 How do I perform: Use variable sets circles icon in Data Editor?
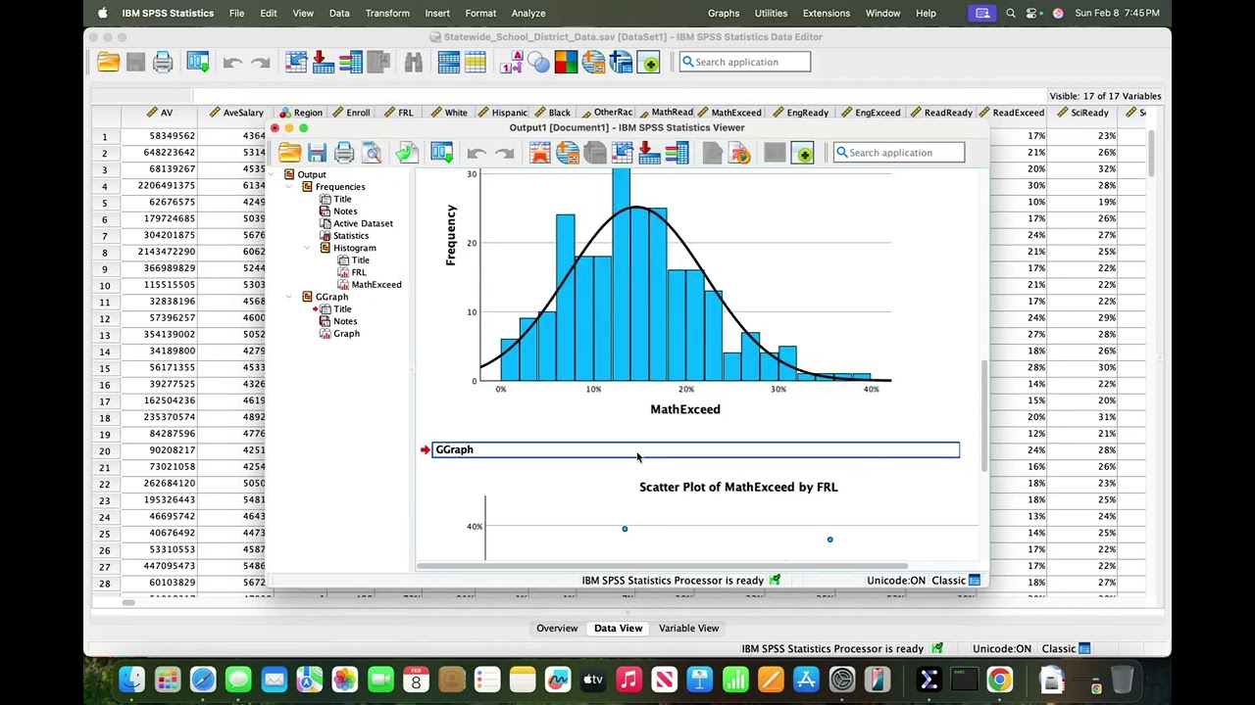(x=538, y=63)
